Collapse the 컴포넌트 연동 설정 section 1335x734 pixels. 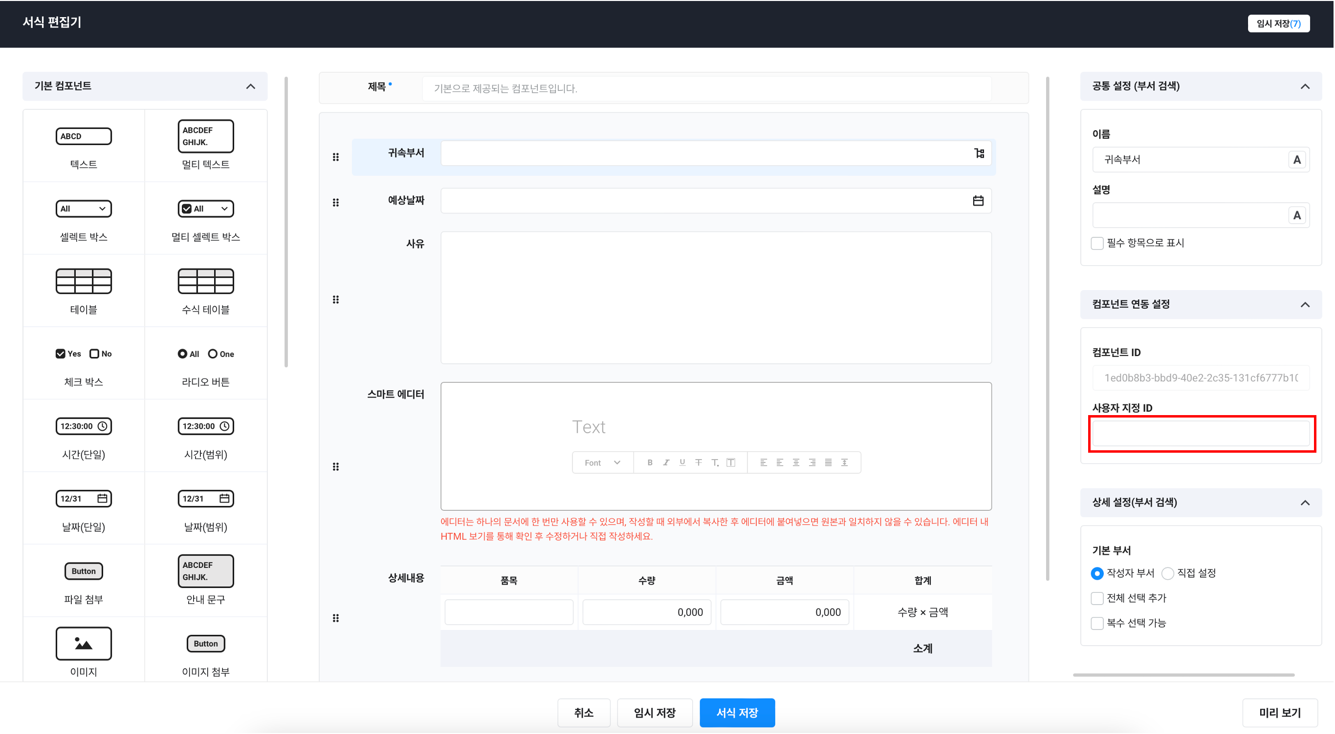1305,304
